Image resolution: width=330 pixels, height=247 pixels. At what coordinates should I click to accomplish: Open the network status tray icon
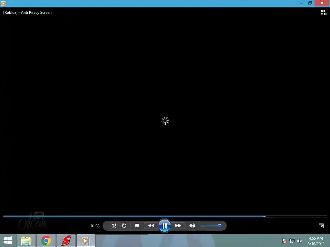coord(292,241)
